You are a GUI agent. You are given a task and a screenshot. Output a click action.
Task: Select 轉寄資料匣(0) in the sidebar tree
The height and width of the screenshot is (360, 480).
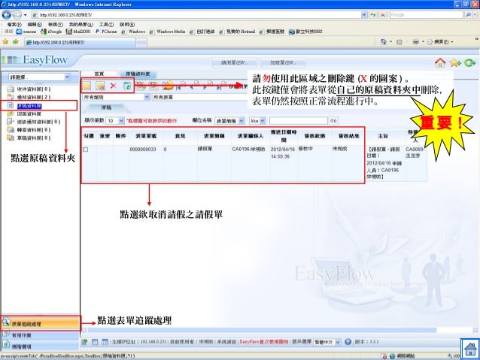coord(33,130)
